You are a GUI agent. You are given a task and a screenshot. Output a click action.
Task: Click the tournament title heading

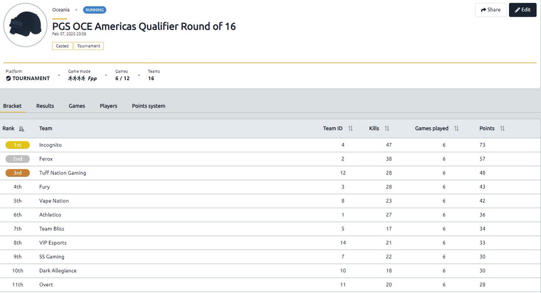[x=144, y=27]
